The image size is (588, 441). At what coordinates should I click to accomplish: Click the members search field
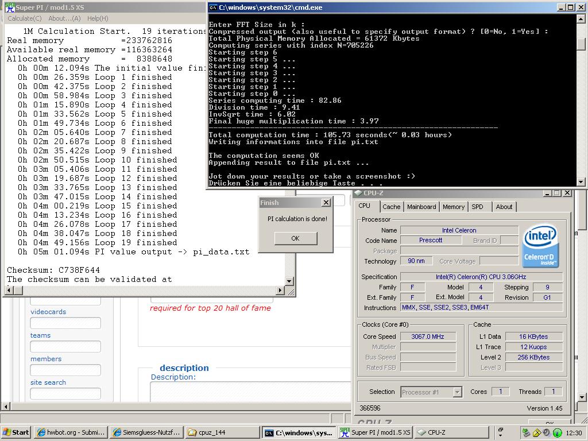pyautogui.click(x=65, y=370)
